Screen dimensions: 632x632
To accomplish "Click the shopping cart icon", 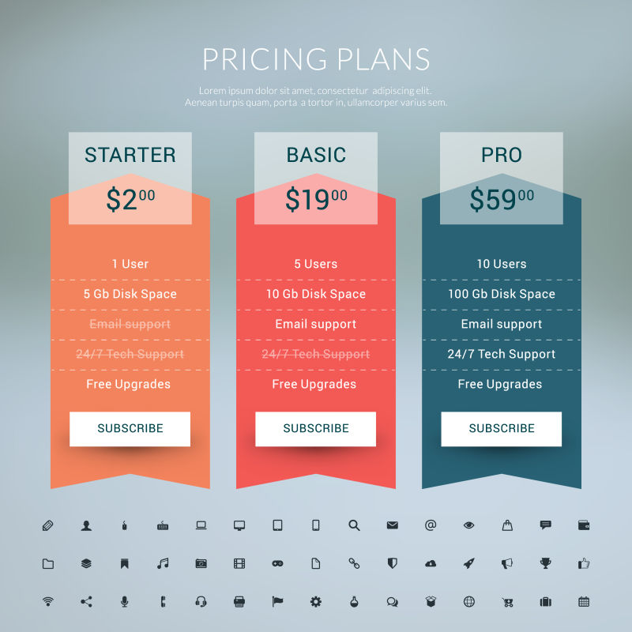I will (507, 602).
